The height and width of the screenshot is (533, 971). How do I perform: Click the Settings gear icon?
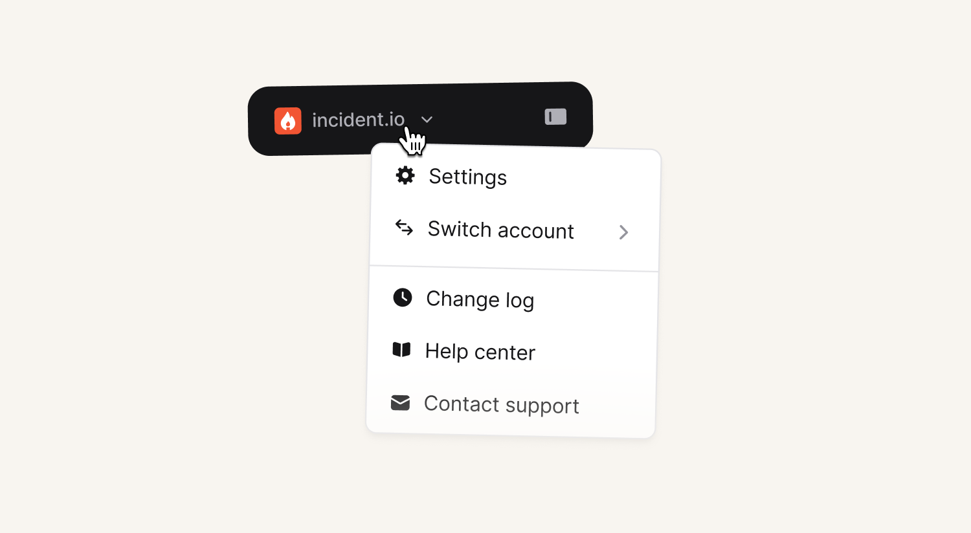(405, 175)
